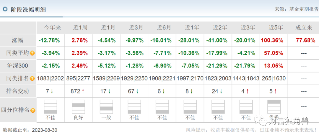Click the 沪深300 row label

[x=17, y=66]
